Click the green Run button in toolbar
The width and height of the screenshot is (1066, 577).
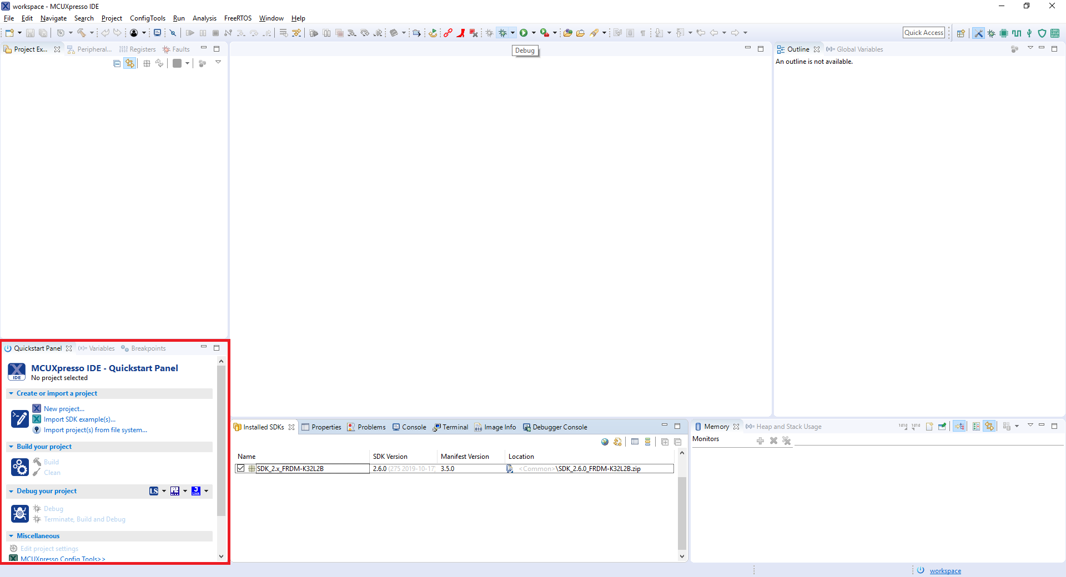[523, 33]
